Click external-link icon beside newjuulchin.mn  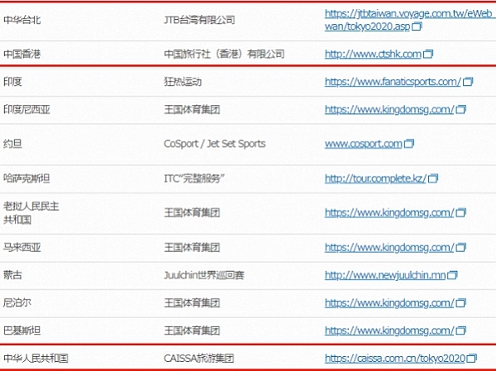pyautogui.click(x=453, y=275)
